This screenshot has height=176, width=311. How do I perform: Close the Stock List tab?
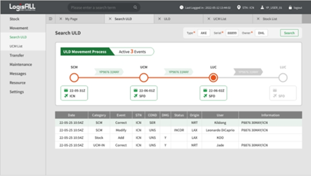(x=258, y=19)
